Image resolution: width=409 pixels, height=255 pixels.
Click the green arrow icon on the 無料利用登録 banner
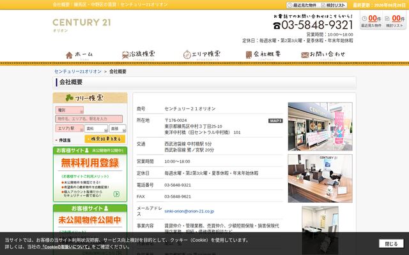tap(116, 194)
